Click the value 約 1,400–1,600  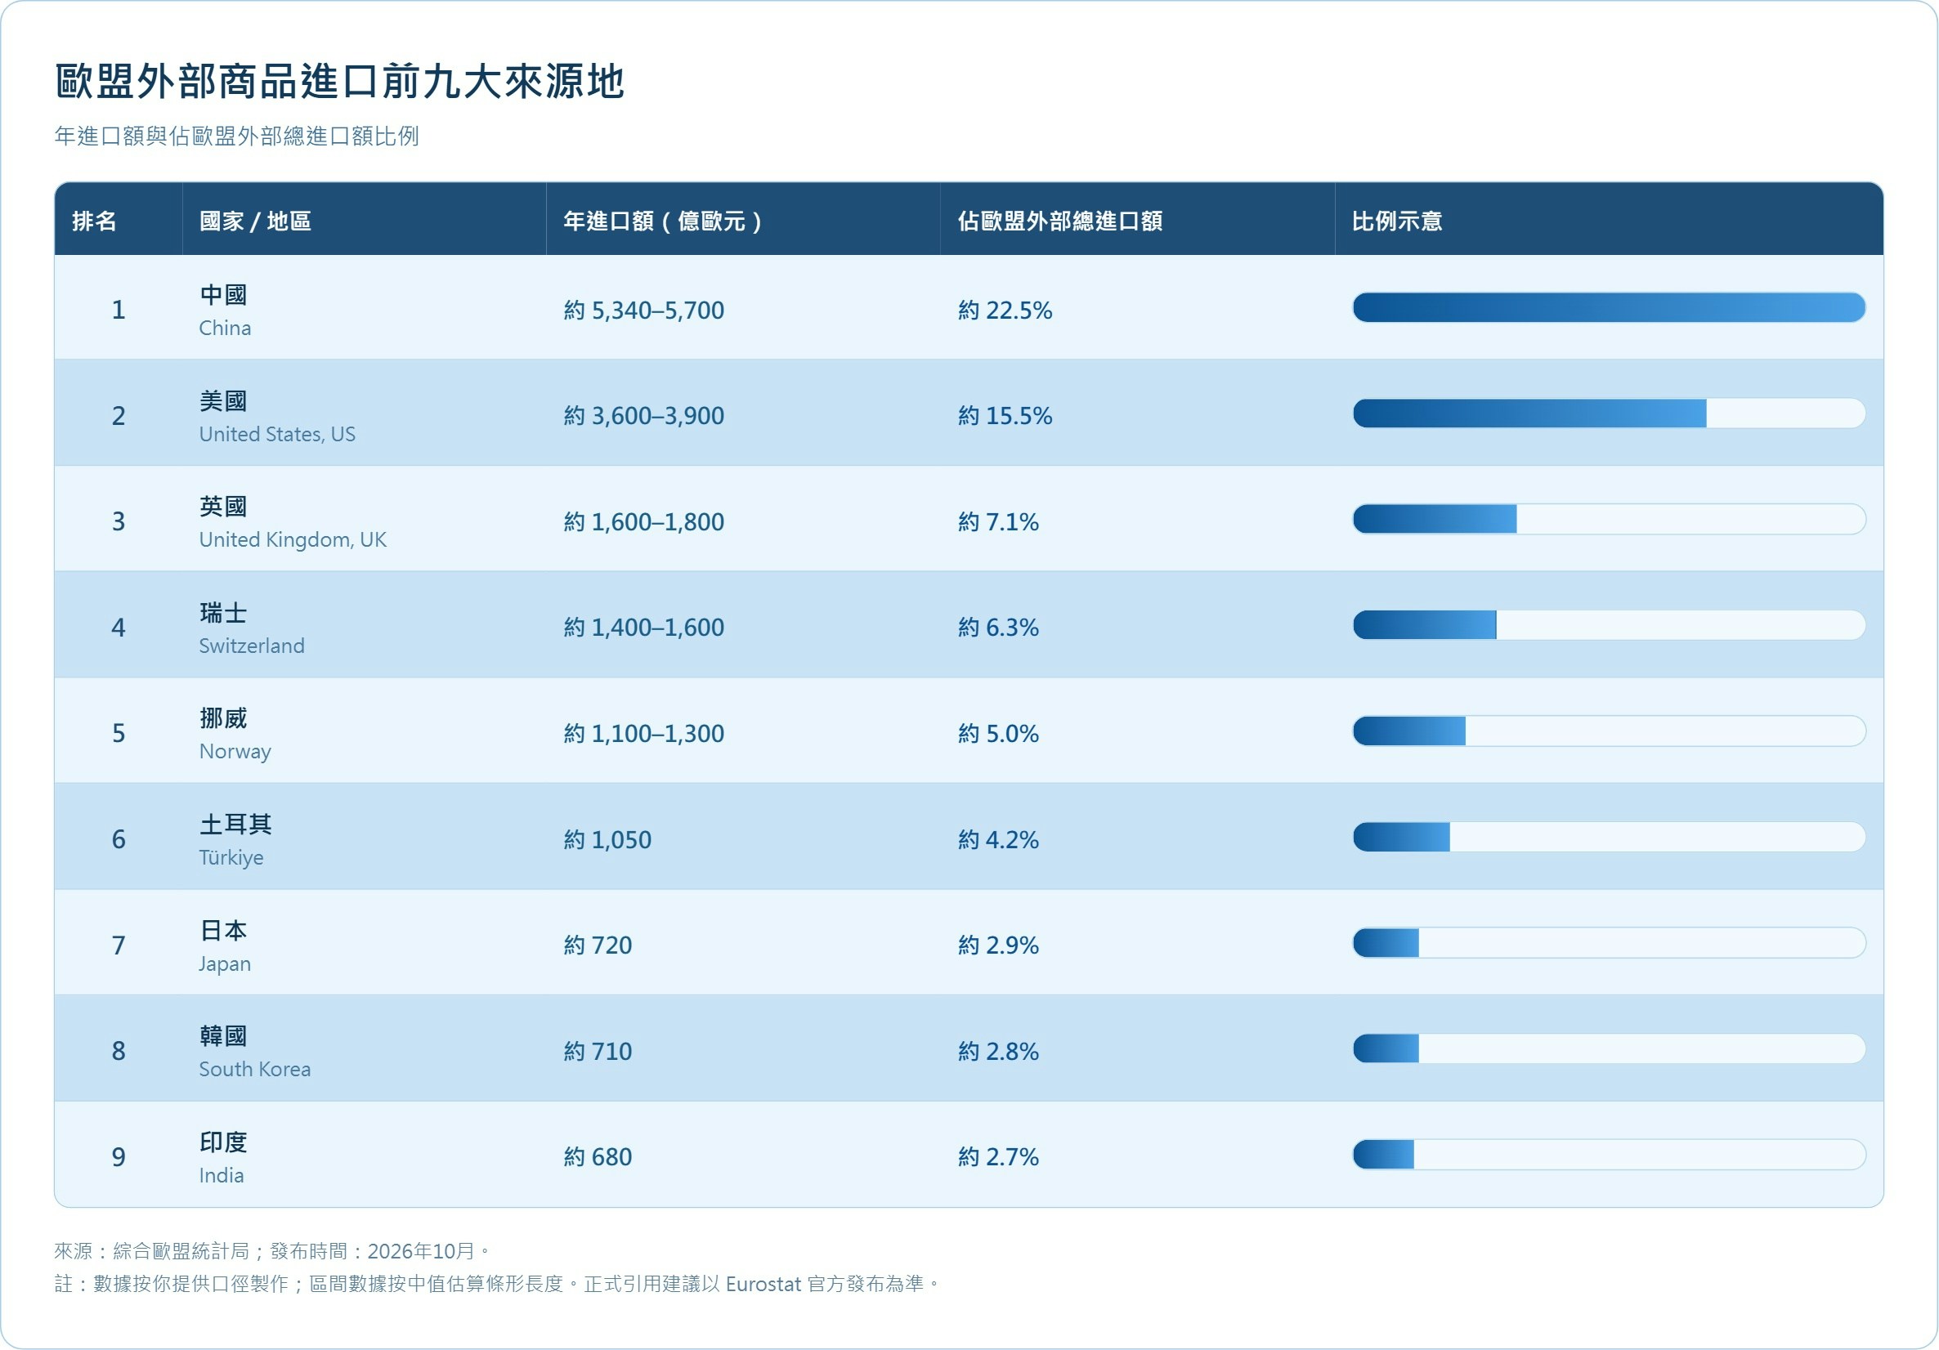coord(644,628)
